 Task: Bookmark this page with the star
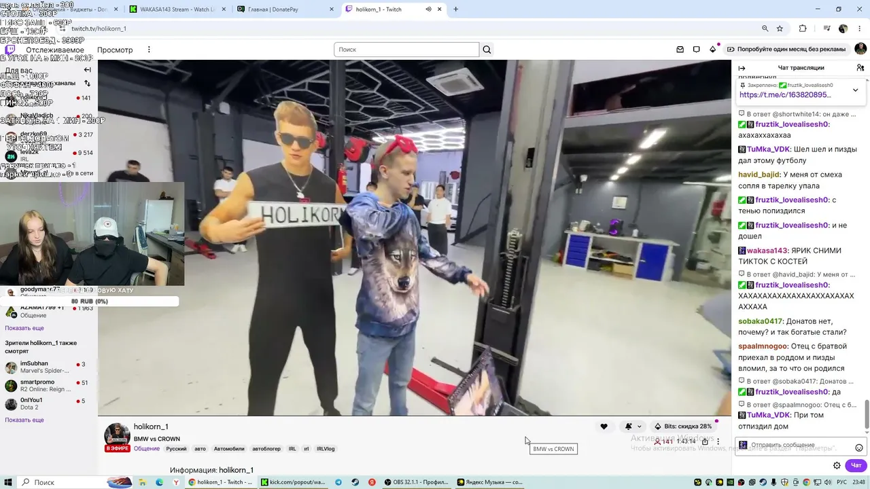(x=780, y=29)
